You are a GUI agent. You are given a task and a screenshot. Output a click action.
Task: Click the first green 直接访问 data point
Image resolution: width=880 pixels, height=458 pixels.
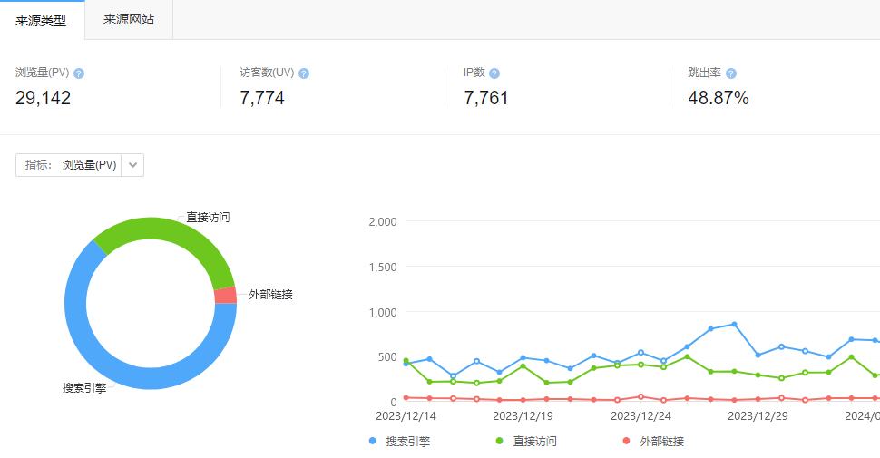[406, 361]
